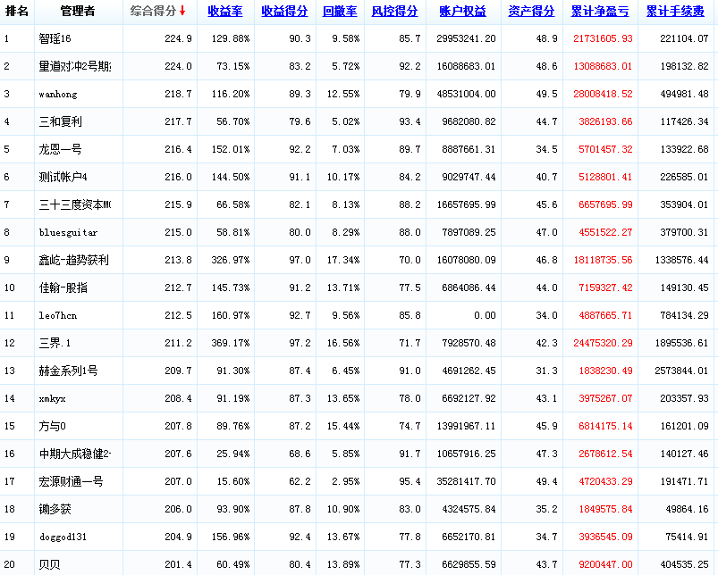Click red net profit value 21731605.93

[601, 39]
